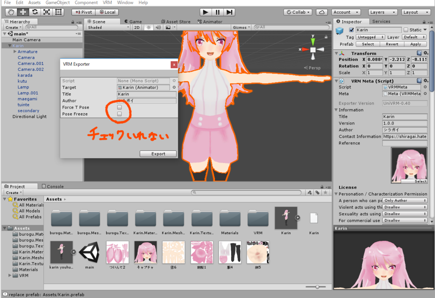435x298 pixels.
Task: Open the VRM menu
Action: tap(107, 3)
